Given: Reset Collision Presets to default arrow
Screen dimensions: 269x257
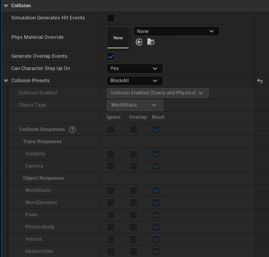Looking at the screenshot, I should coord(260,81).
